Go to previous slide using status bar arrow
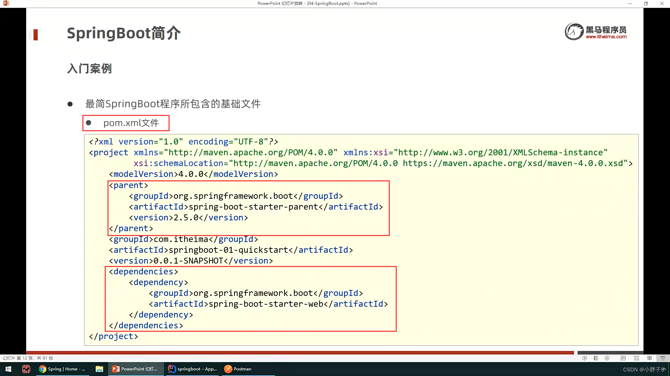The image size is (670, 376). pyautogui.click(x=585, y=358)
